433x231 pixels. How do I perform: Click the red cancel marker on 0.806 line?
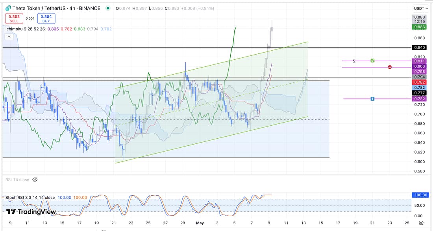tap(390, 67)
